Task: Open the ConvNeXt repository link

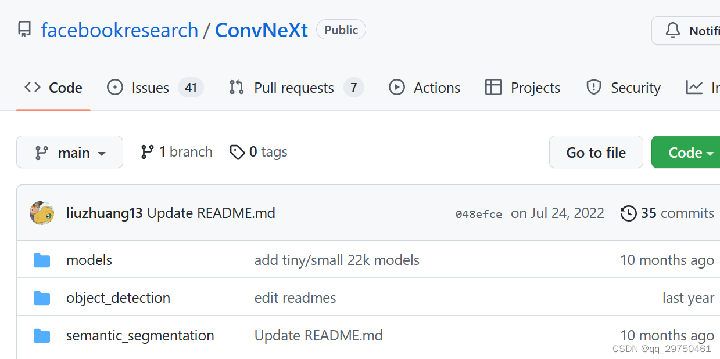Action: (x=262, y=30)
